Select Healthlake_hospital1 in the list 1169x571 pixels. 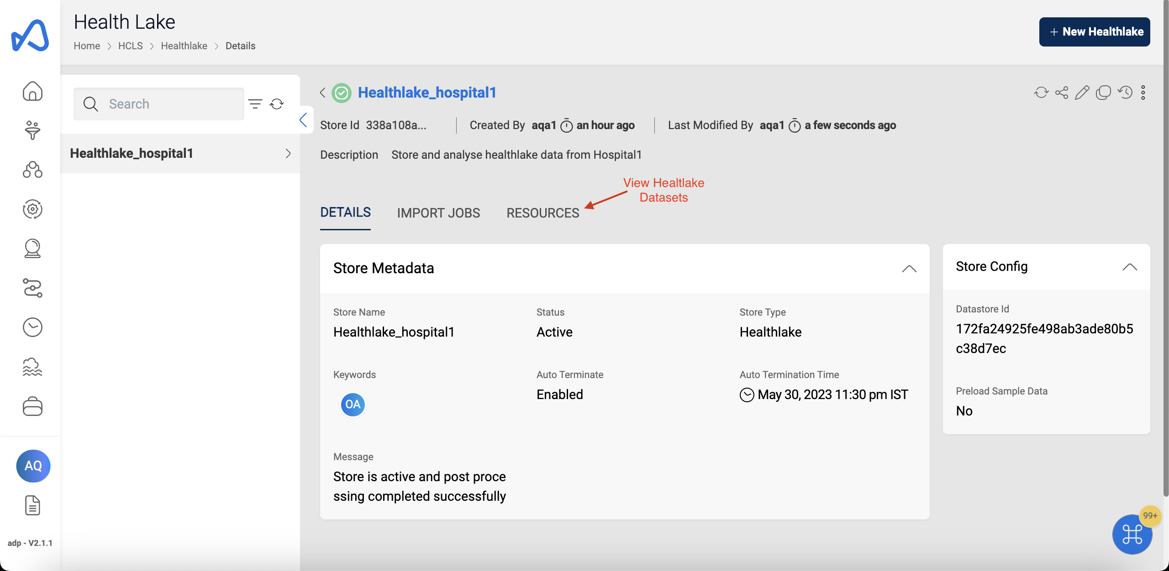coord(180,153)
